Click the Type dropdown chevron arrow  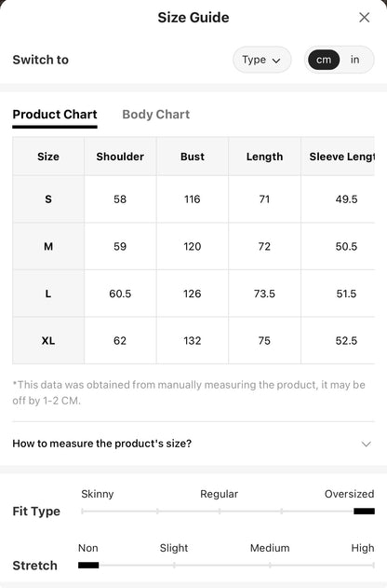(276, 61)
